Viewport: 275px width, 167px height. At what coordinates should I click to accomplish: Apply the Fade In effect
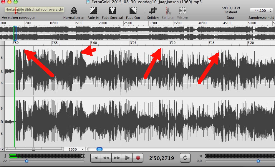94,11
